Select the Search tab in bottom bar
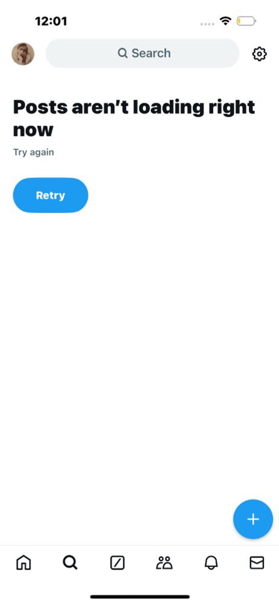 coord(70,563)
